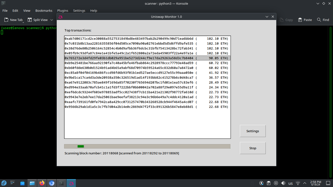
Task: Launch Discover software store from taskbar
Action: coord(22,183)
